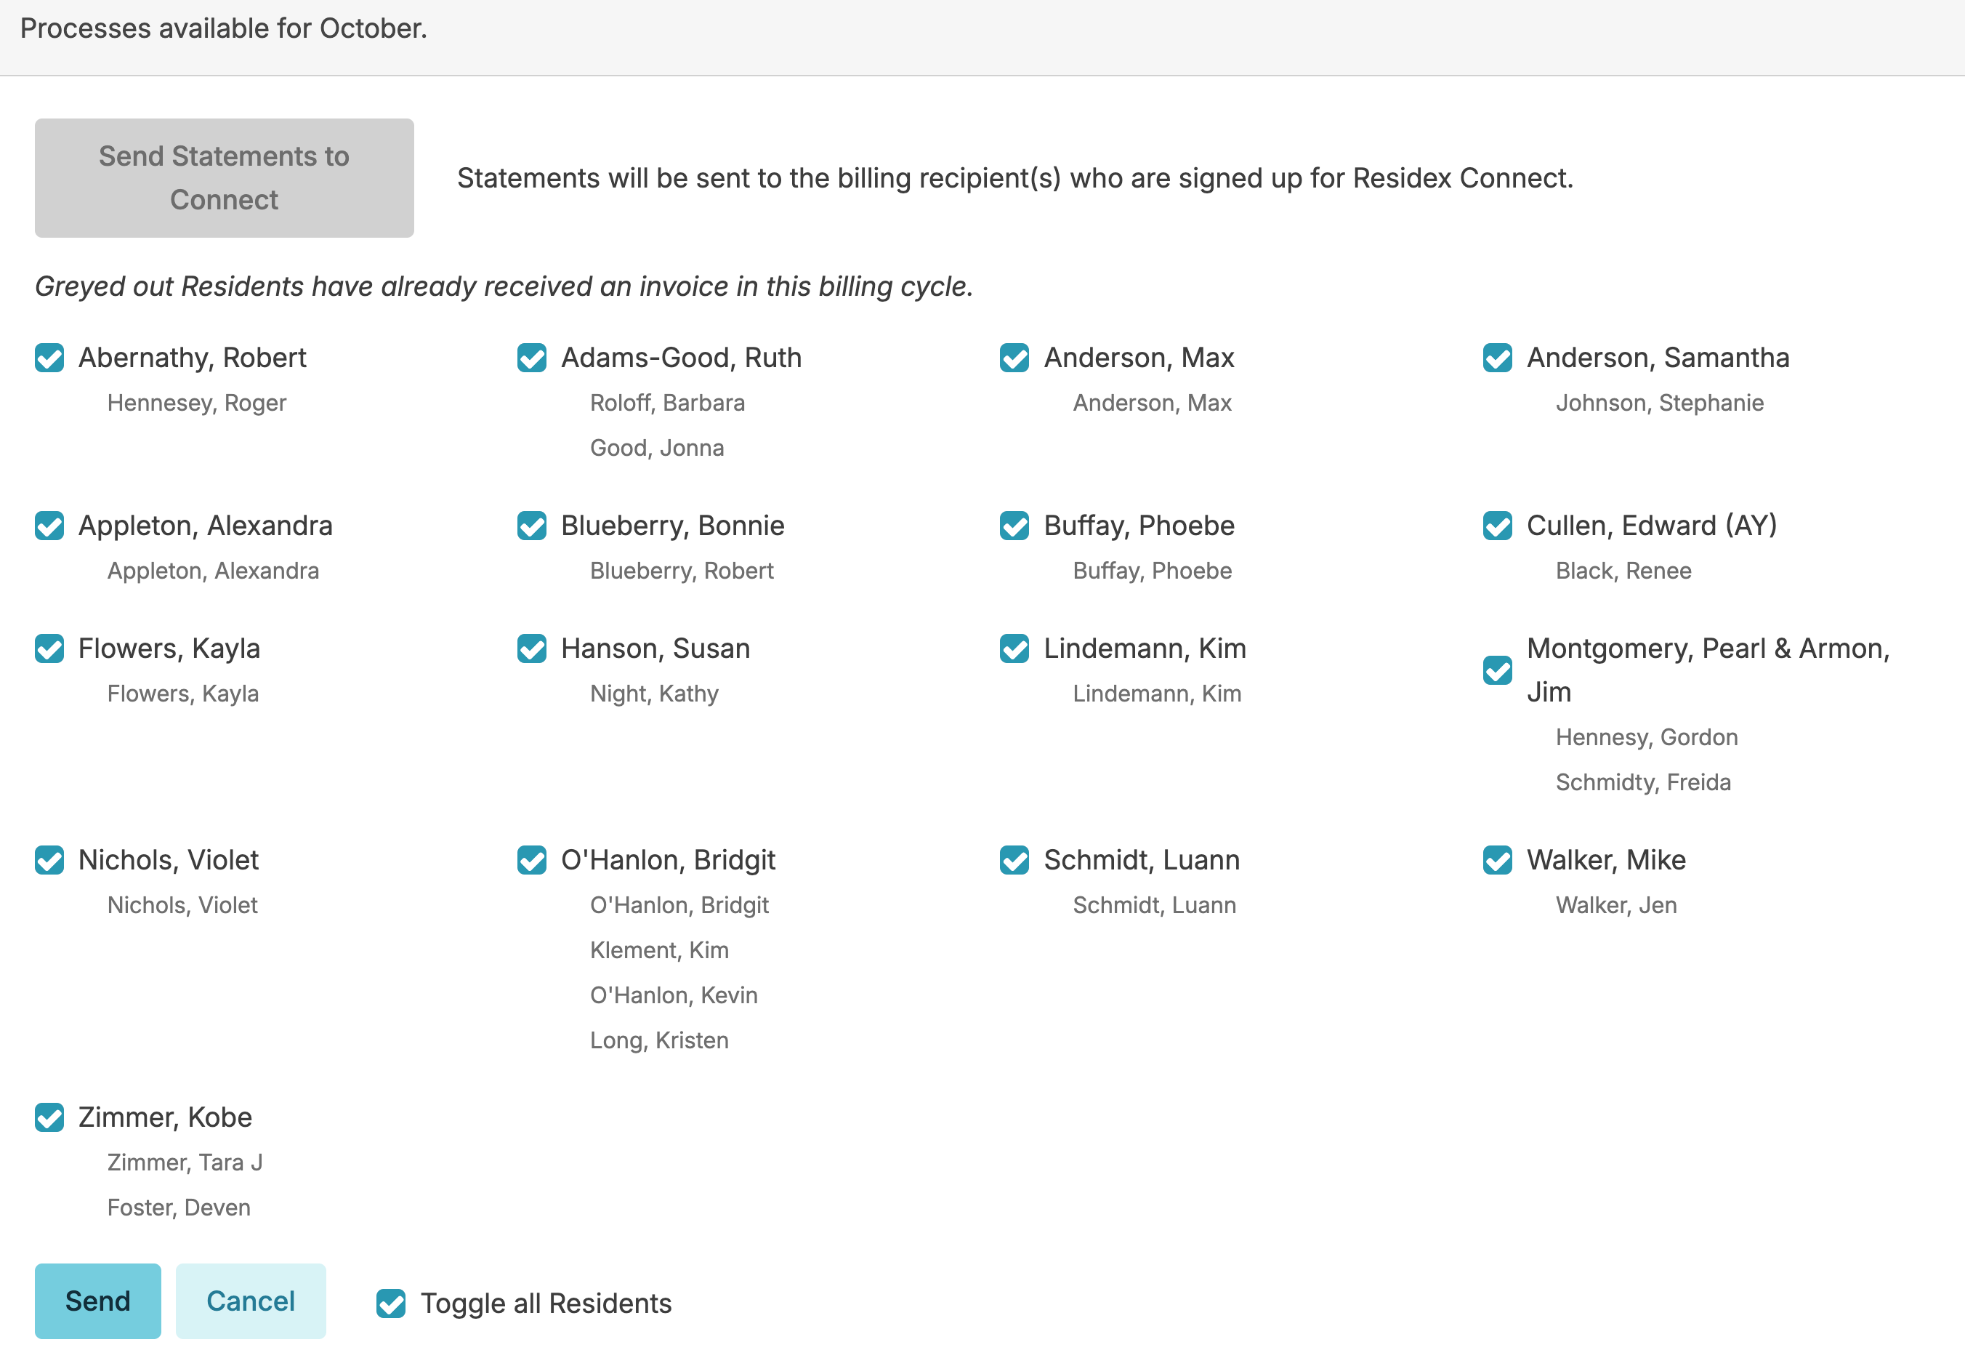1965x1358 pixels.
Task: Uncheck Adams-Good, Ruth checkbox
Action: tap(532, 358)
